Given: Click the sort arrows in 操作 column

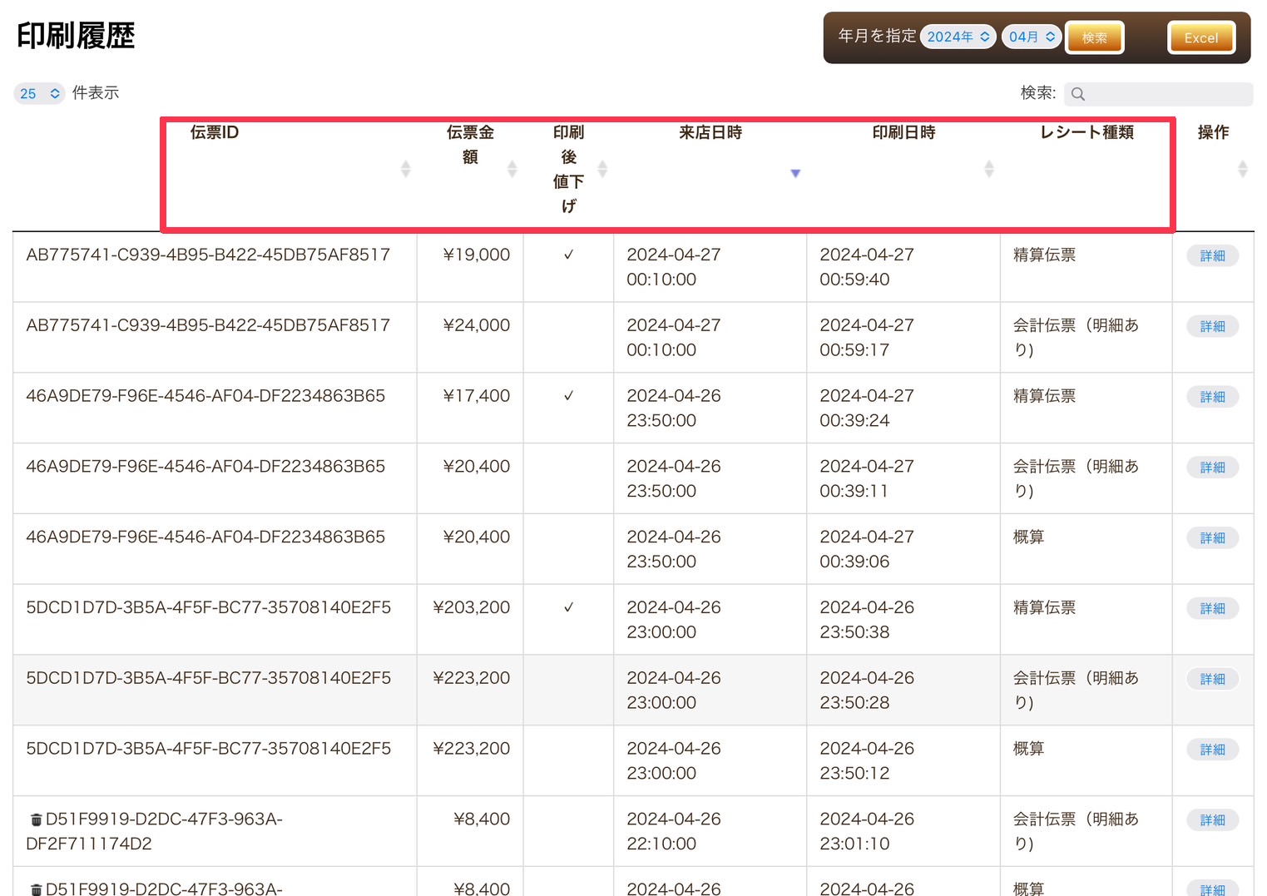Looking at the screenshot, I should click(x=1242, y=169).
